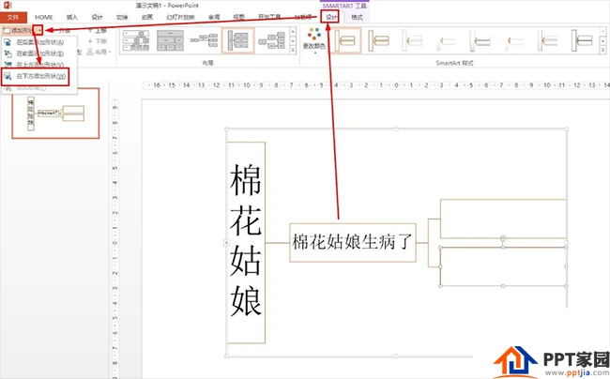610x379 pixels.
Task: Choose 在下方添加形状(W) menu entry
Action: (x=36, y=77)
